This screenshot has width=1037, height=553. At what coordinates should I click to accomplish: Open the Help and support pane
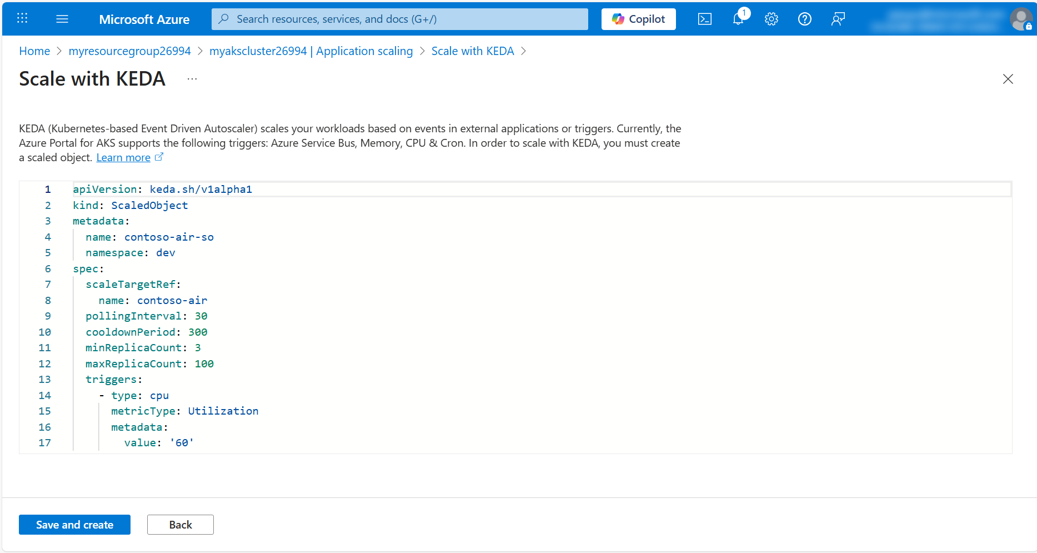[804, 18]
